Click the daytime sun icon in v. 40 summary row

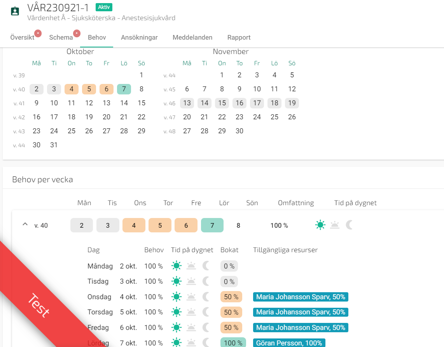(x=320, y=225)
